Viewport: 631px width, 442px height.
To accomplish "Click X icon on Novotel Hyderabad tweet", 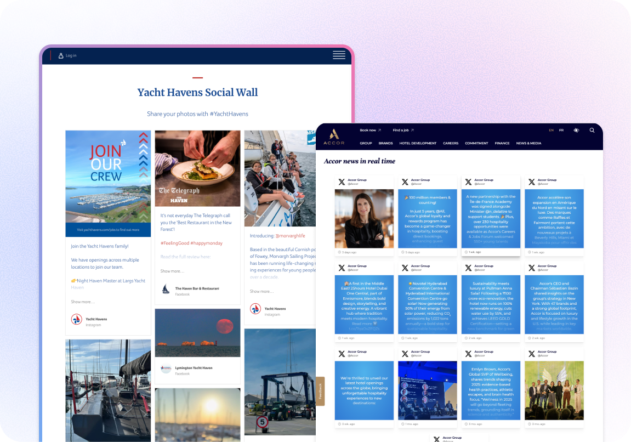I will 405,268.
